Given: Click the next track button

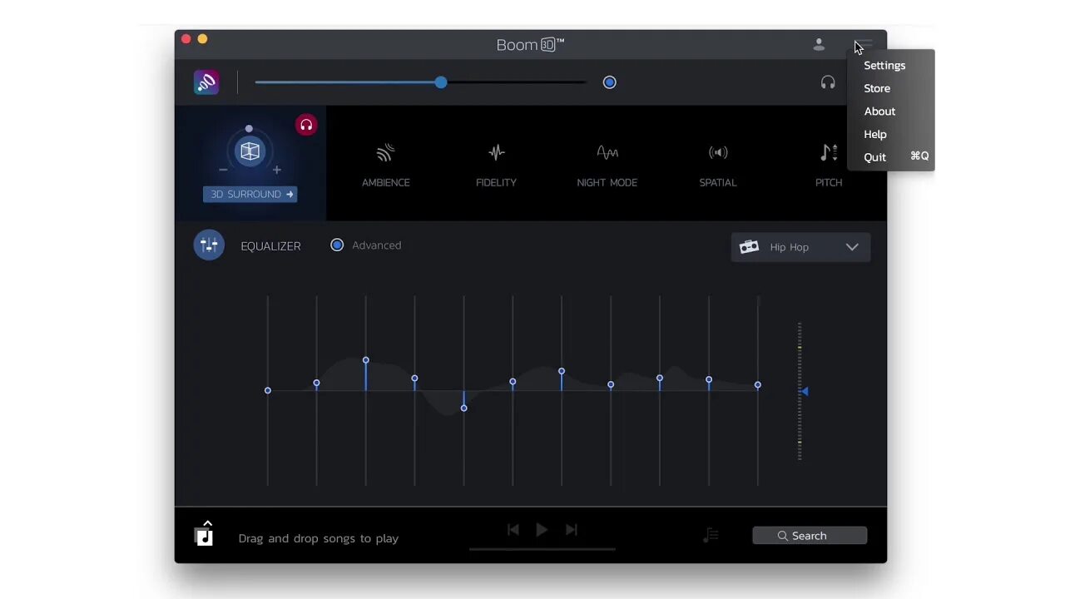Looking at the screenshot, I should [x=571, y=530].
